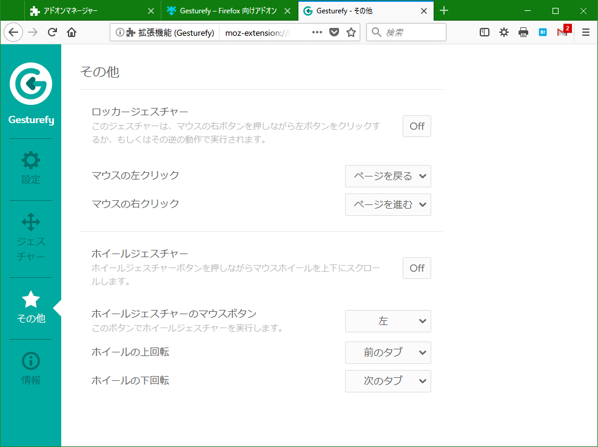
Task: Switch to Gesturefy – Firefox 向けアドオン tab
Action: click(x=229, y=11)
